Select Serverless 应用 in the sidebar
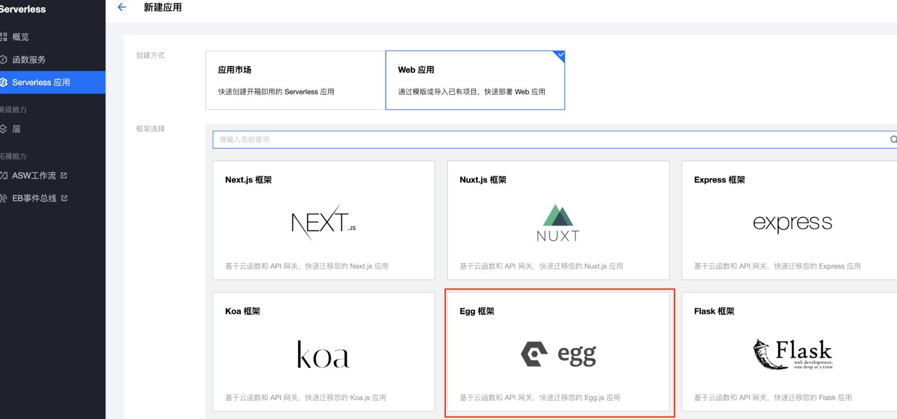 [x=52, y=82]
